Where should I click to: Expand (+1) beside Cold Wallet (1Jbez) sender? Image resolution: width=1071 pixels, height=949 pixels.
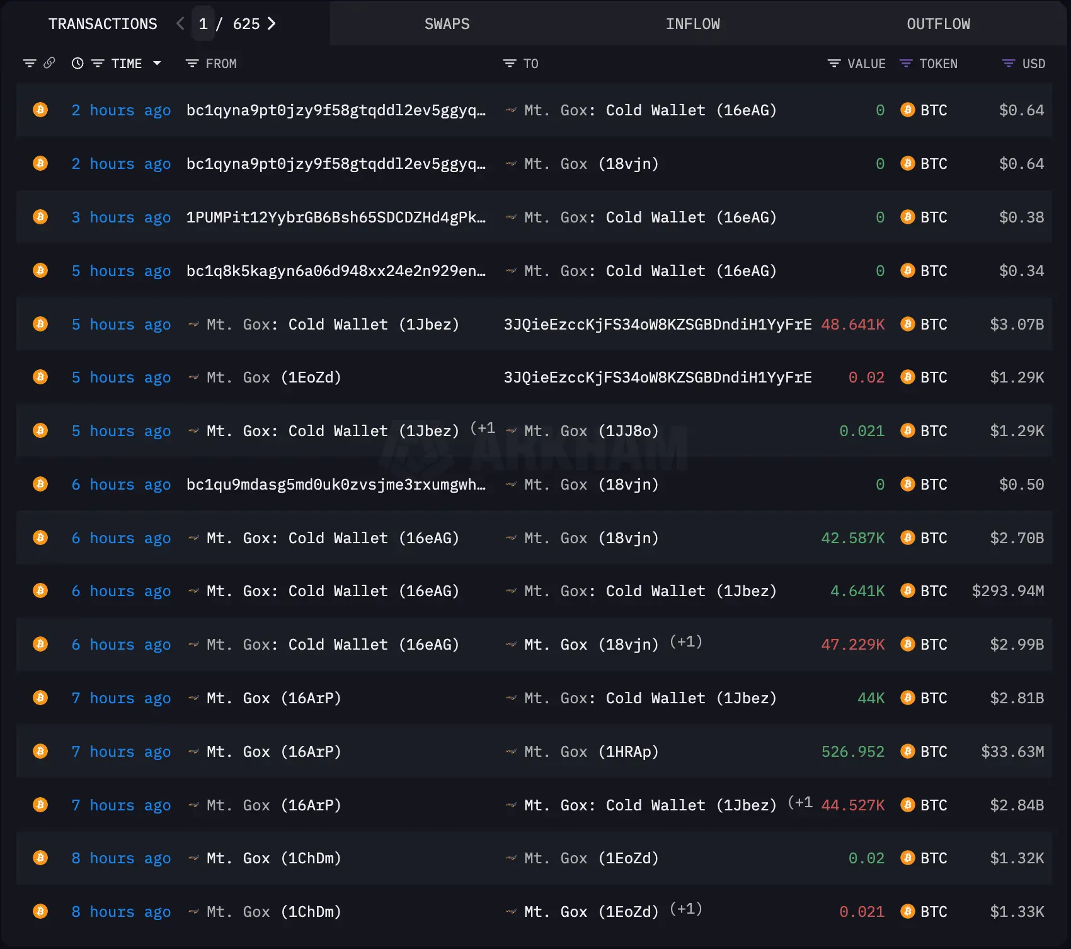[483, 428]
